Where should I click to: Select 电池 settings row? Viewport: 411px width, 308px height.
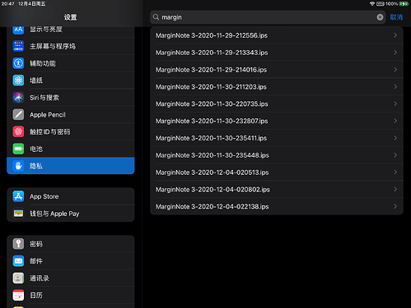point(71,149)
